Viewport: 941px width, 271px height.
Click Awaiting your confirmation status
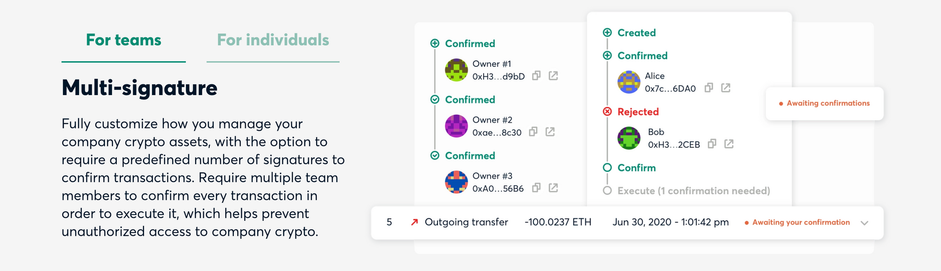(797, 223)
